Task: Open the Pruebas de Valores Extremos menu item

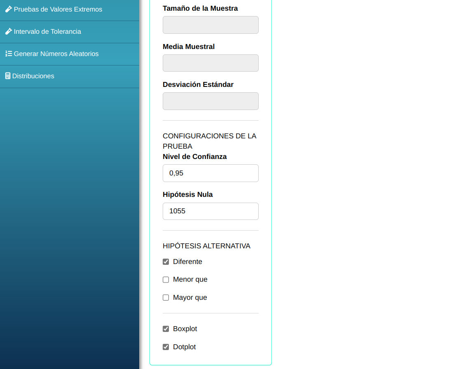Action: [58, 9]
